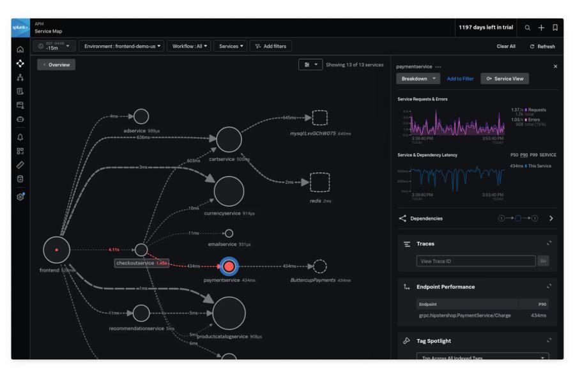This screenshot has width=575, height=378.
Task: Click the search magnifier icon
Action: point(527,28)
